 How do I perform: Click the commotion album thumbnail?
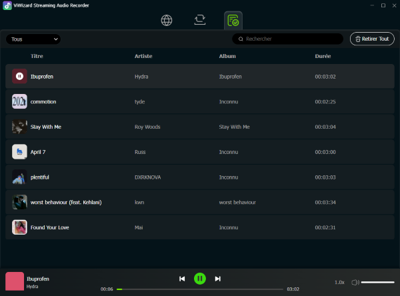point(19,101)
